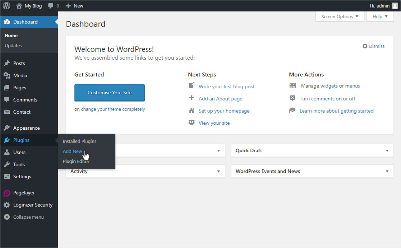
Task: Click Learn more about getting started link
Action: (337, 111)
